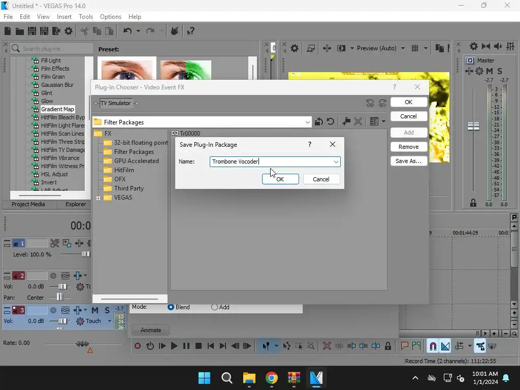Switch to the Project Media tab

[x=28, y=204]
